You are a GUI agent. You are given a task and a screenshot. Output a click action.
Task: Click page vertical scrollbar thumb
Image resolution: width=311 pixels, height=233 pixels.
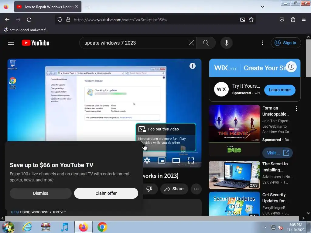pos(308,58)
